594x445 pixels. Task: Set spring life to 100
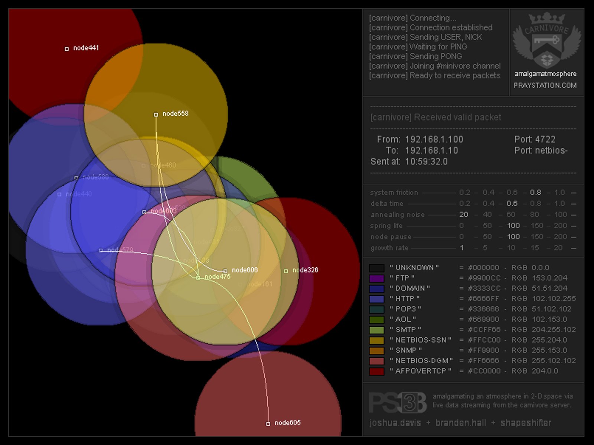513,226
